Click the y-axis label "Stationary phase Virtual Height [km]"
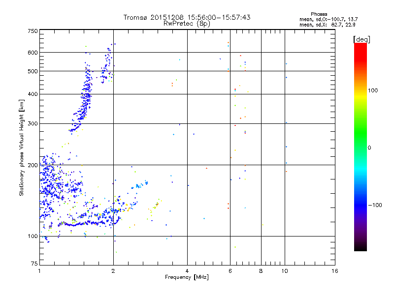Image resolution: width=394 pixels, height=295 pixels. (x=22, y=147)
